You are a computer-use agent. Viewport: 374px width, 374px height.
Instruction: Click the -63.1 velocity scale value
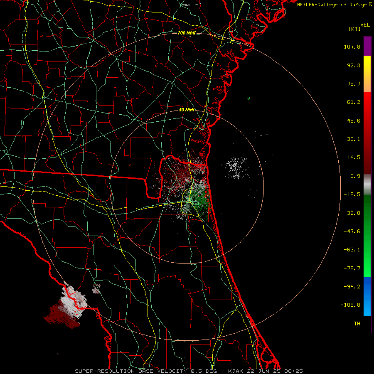[352, 250]
